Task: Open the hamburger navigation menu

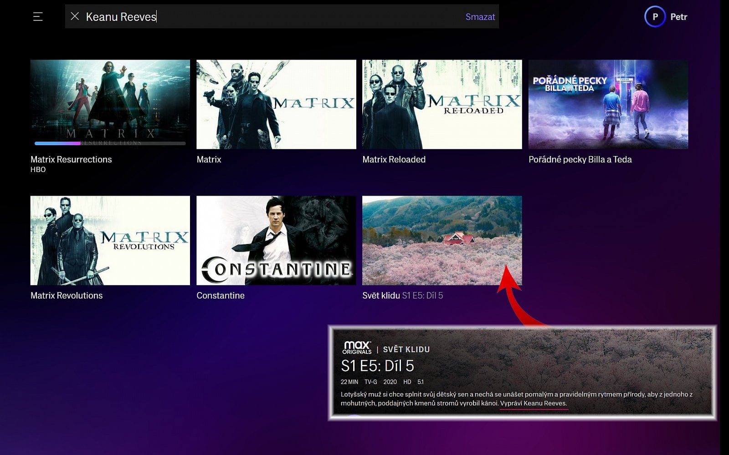Action: (38, 17)
